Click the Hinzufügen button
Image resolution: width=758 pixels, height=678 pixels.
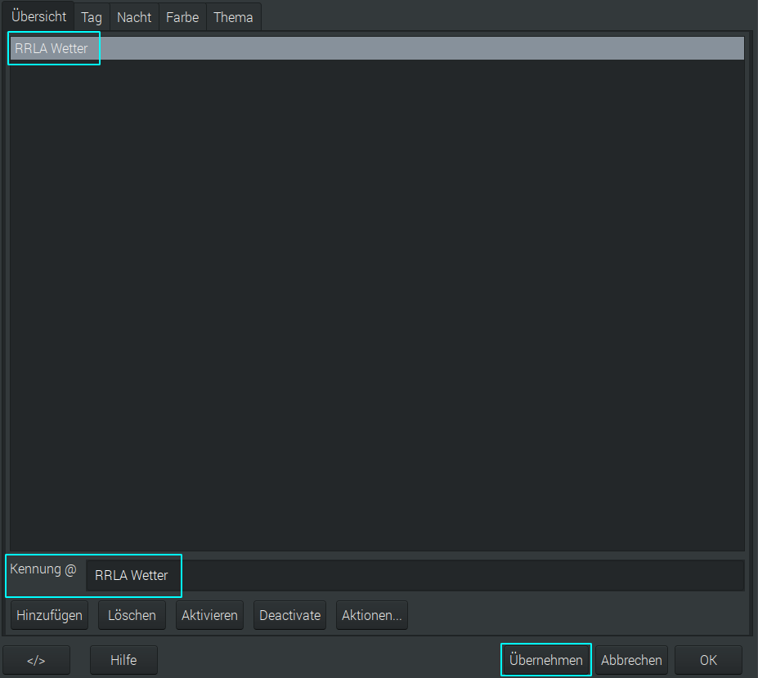tap(49, 615)
